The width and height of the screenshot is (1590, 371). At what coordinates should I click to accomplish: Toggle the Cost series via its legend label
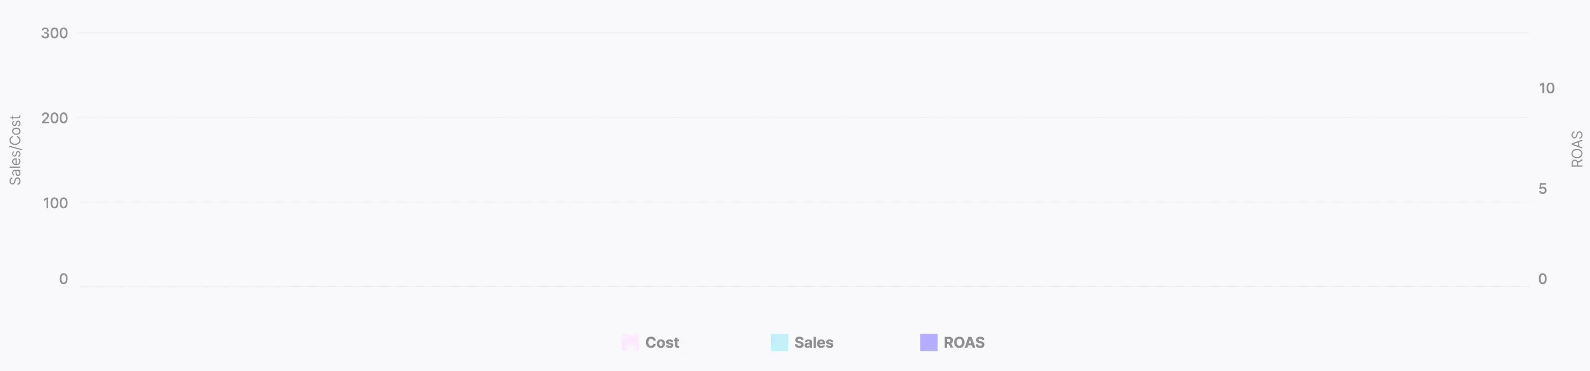662,342
